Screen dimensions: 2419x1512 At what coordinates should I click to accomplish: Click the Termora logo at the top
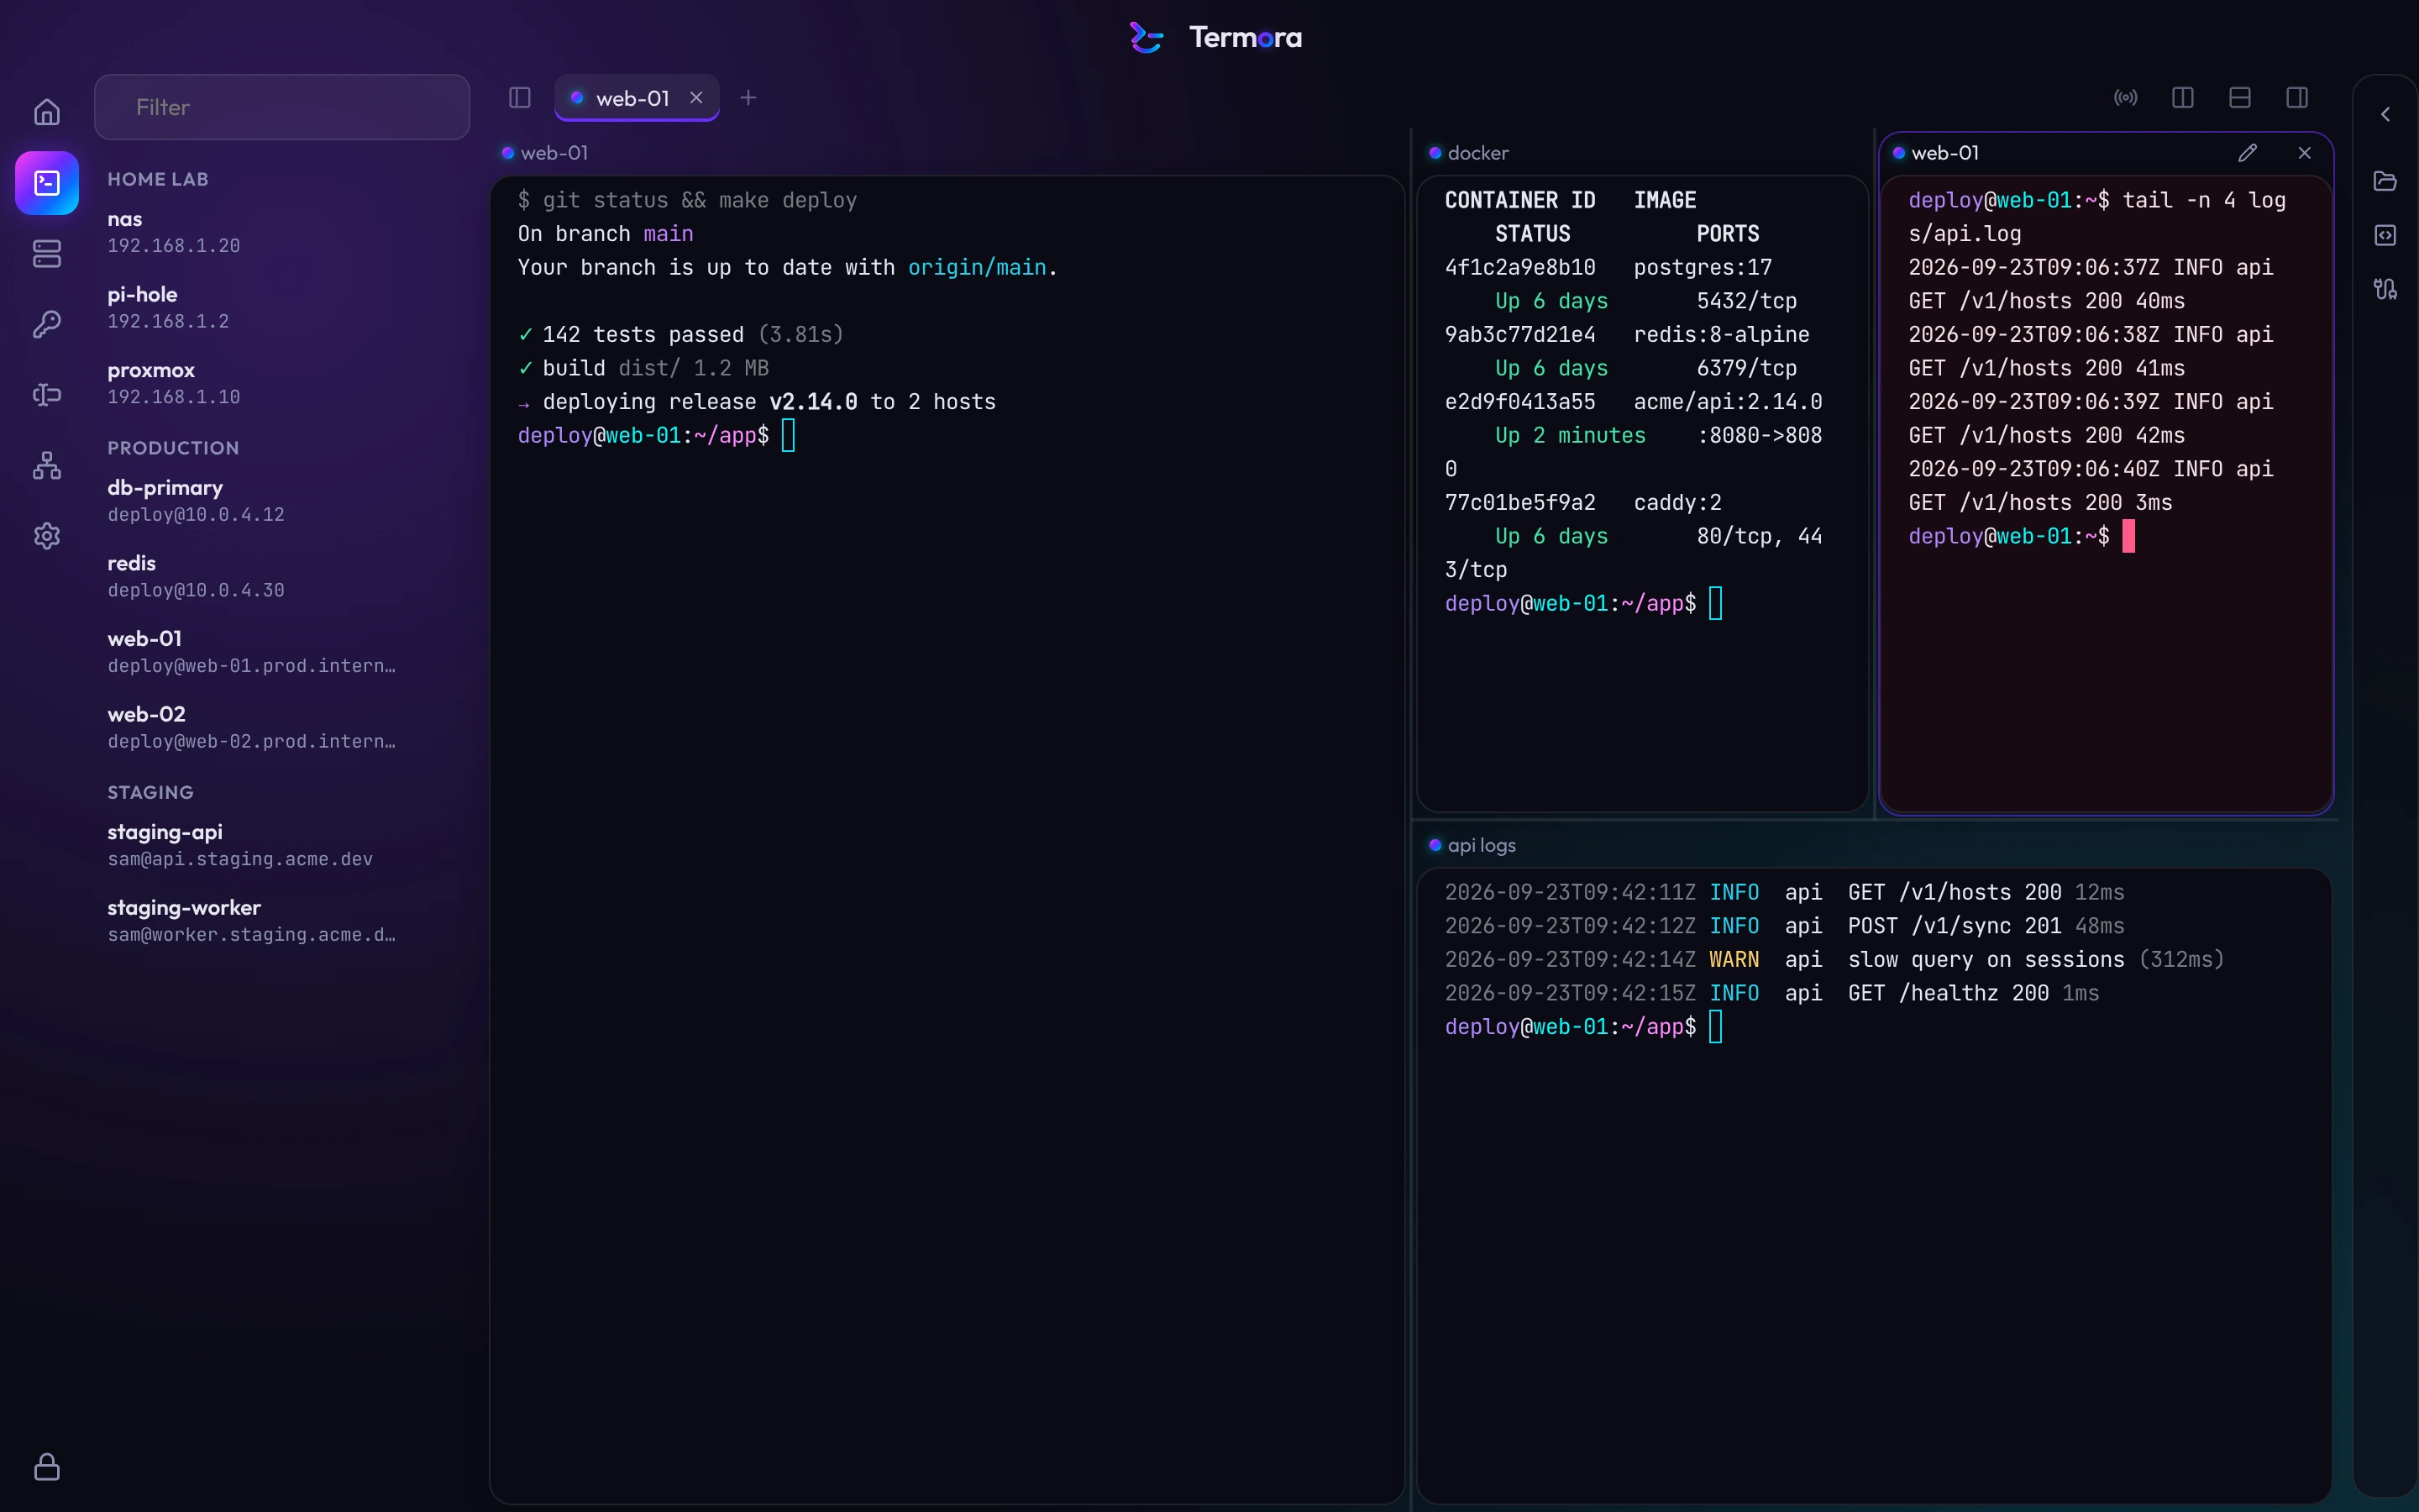pos(1215,38)
